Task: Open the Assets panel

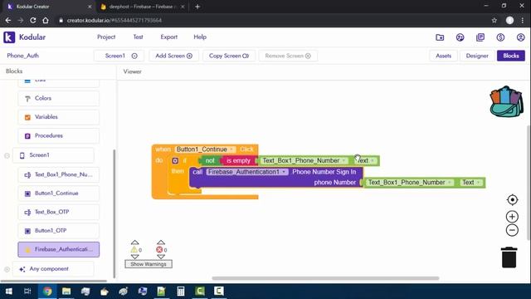Action: (x=443, y=56)
